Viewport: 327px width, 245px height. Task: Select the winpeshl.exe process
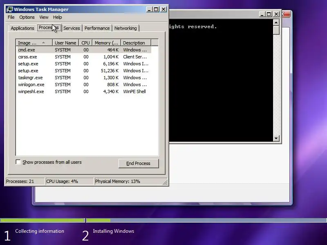pos(84,91)
